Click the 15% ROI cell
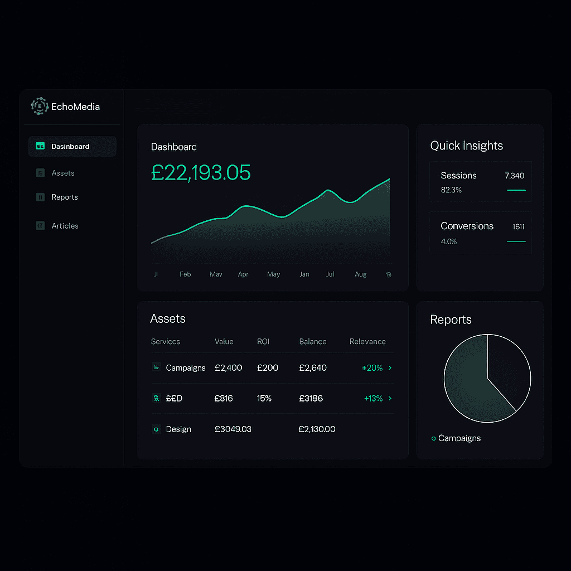 coord(264,398)
